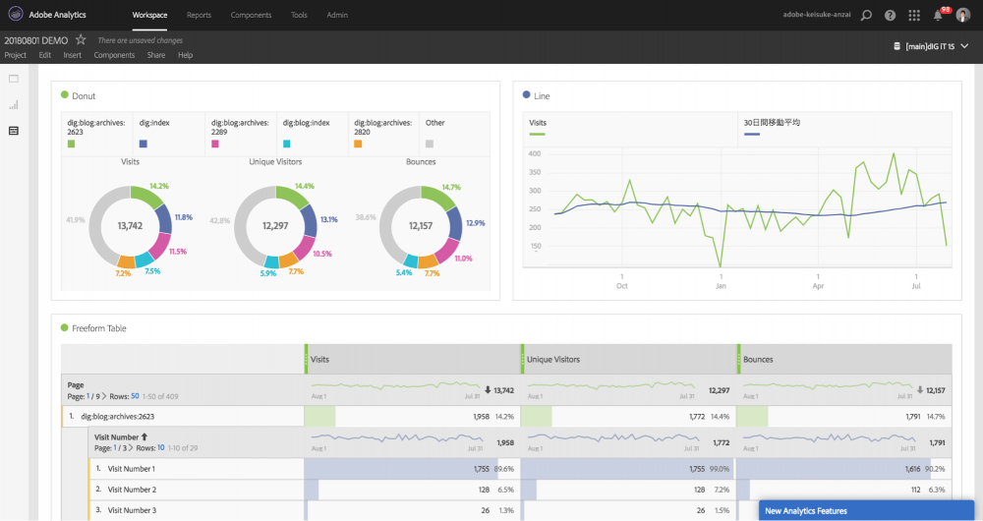This screenshot has width=983, height=521.
Task: Click the Adobe Analytics logo icon
Action: 16,14
